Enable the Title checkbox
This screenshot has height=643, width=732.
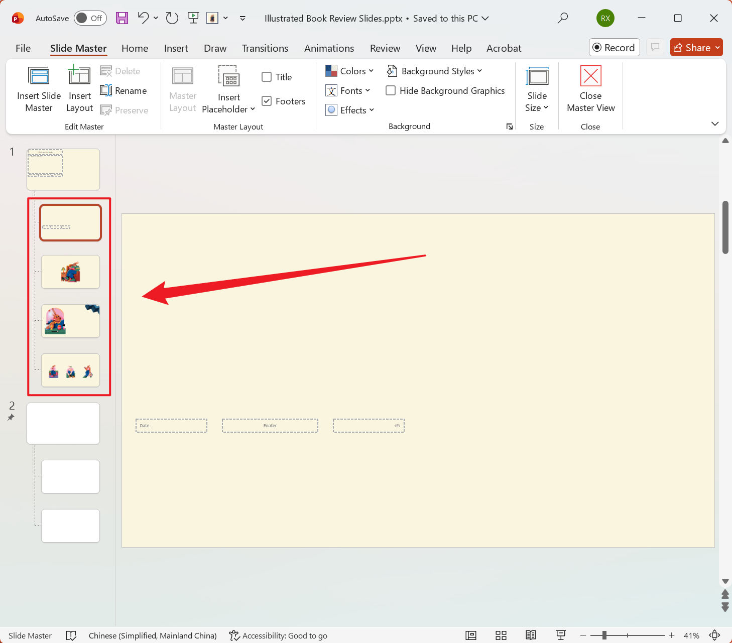click(267, 77)
